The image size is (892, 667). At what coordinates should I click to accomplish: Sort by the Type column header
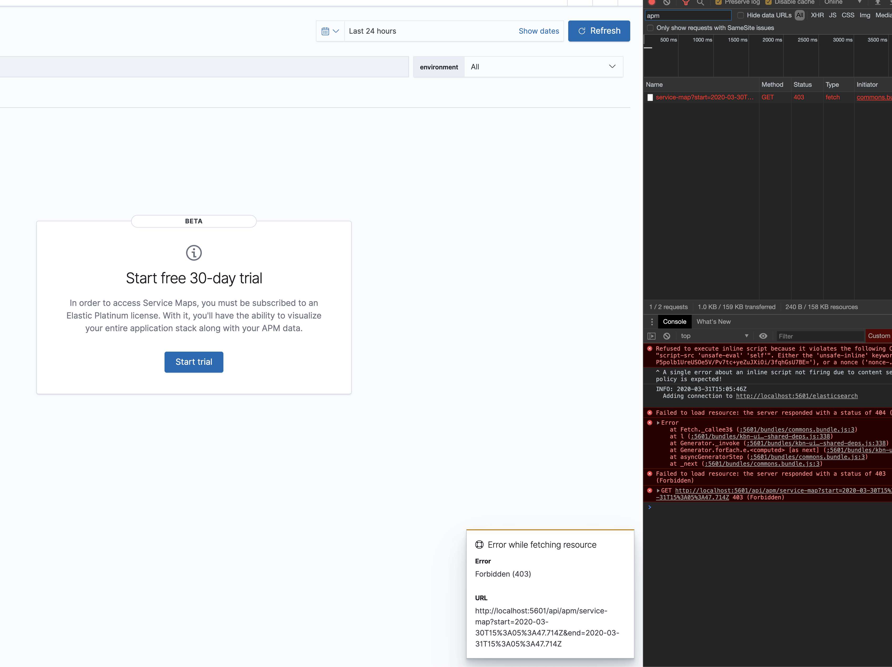pos(838,85)
